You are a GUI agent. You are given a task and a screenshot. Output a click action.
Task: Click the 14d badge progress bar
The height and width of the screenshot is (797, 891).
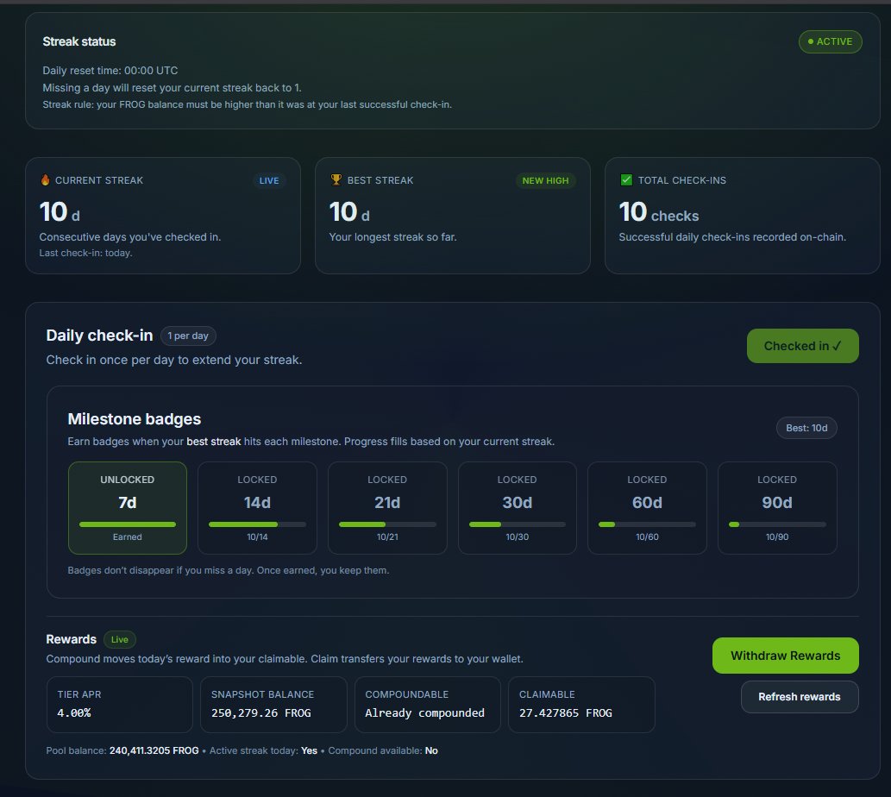[x=257, y=524]
